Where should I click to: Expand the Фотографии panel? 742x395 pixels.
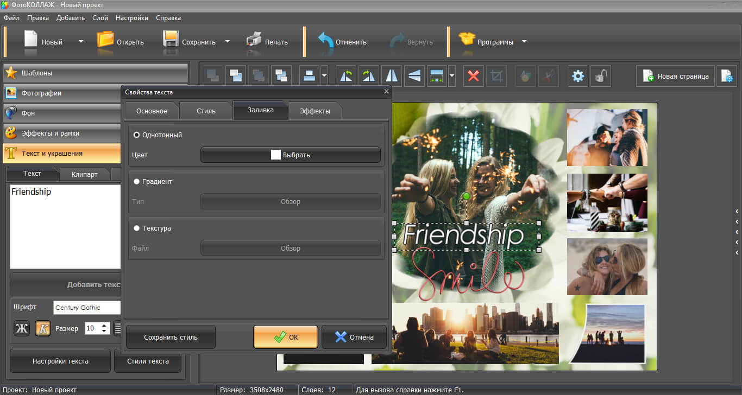click(x=62, y=93)
